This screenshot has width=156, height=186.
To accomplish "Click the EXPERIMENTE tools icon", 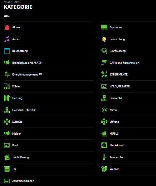I will coord(104,74).
